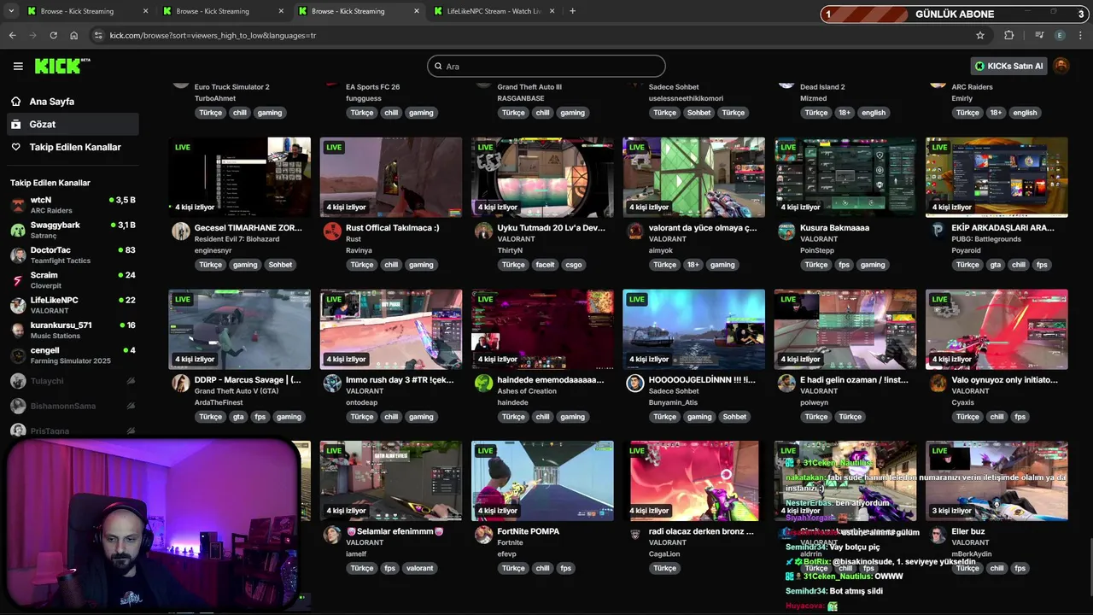
Task: Close the LifeLikeNPC Stream tab
Action: [552, 11]
